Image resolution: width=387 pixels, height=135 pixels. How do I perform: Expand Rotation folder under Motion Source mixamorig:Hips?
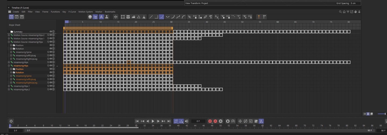11,49
